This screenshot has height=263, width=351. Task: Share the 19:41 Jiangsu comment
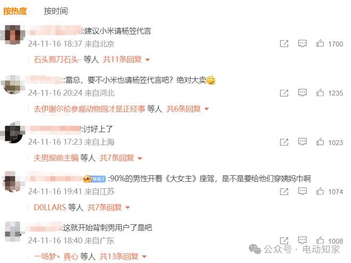(284, 191)
